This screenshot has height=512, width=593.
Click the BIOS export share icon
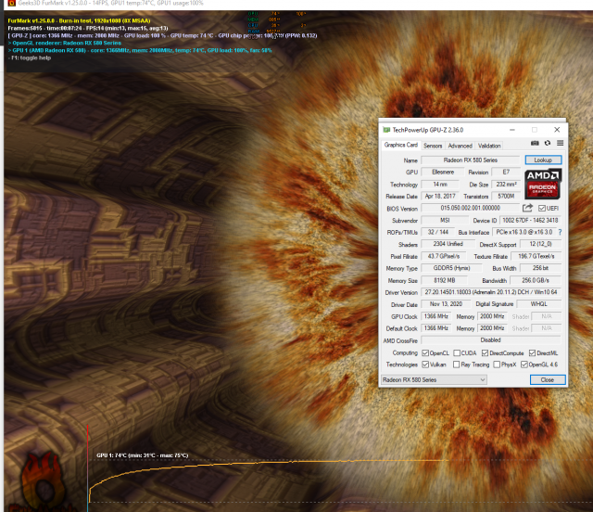(527, 208)
